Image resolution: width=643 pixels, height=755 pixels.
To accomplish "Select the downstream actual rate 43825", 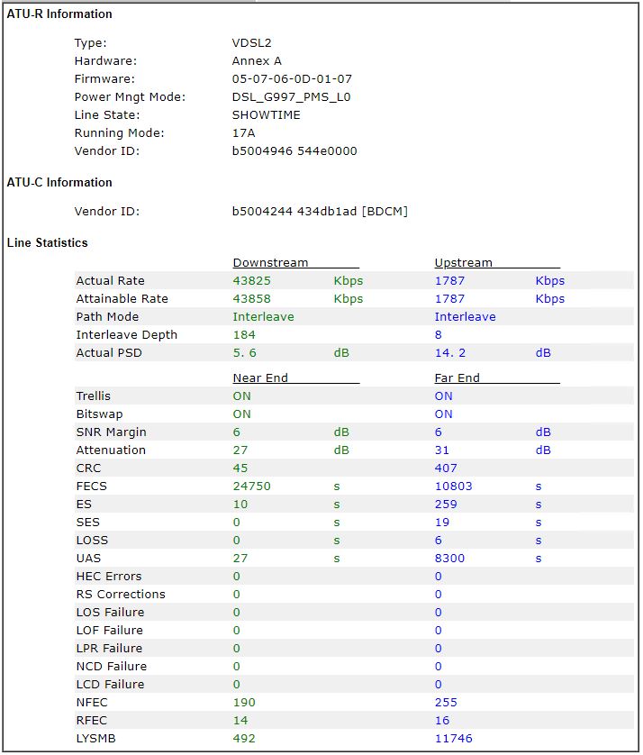I will click(x=252, y=281).
